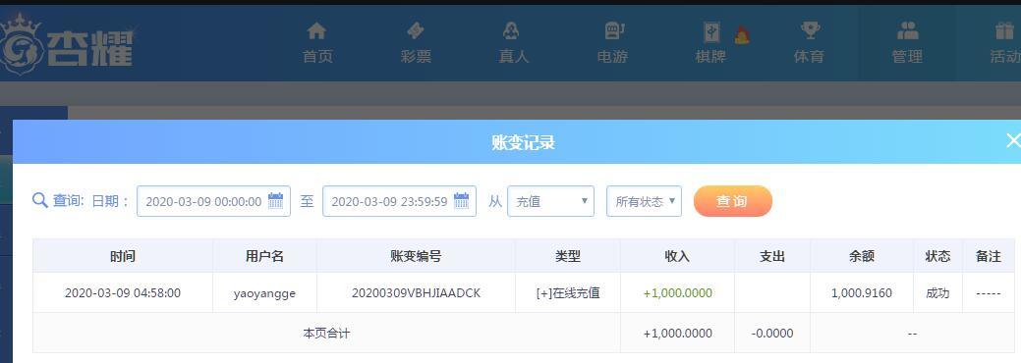The width and height of the screenshot is (1021, 363).
Task: Click the 20200309VBHJIAADCK record number
Action: tap(416, 292)
